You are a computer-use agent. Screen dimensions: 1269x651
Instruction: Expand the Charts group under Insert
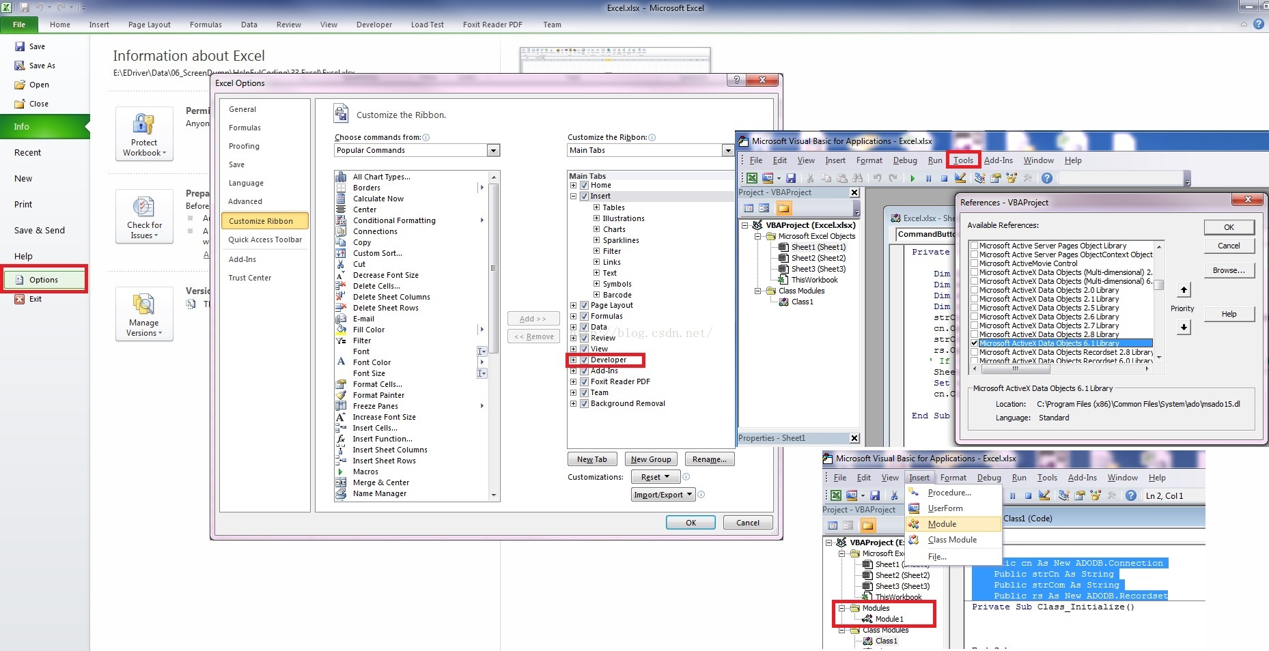pyautogui.click(x=597, y=229)
